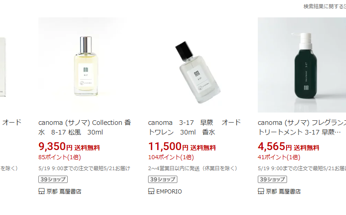Click the 11,500円 price
The width and height of the screenshot is (346, 215).
(x=168, y=146)
